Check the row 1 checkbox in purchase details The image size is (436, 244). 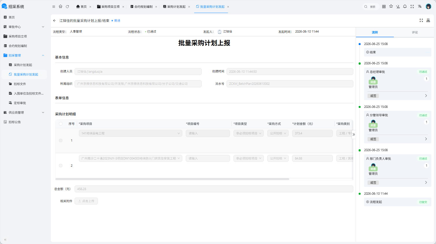(61, 140)
